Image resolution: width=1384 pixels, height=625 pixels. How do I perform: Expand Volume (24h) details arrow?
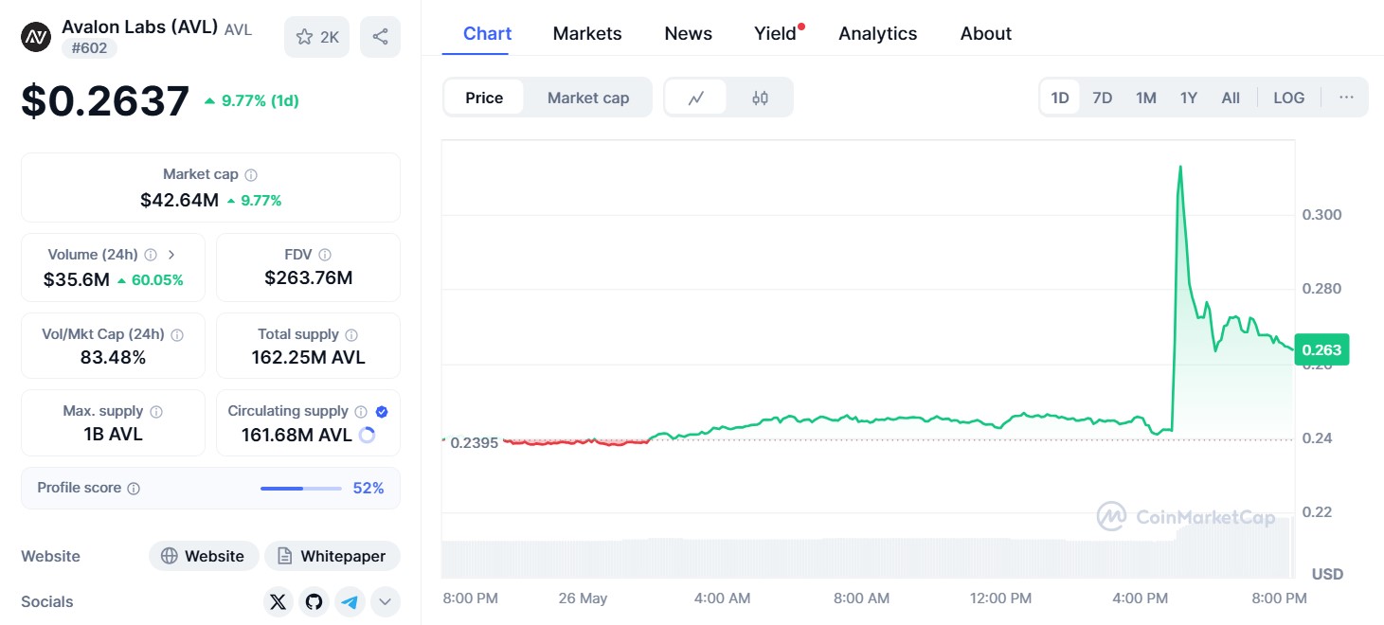(171, 255)
